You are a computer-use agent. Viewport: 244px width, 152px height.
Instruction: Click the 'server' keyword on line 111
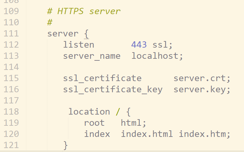tap(63, 34)
